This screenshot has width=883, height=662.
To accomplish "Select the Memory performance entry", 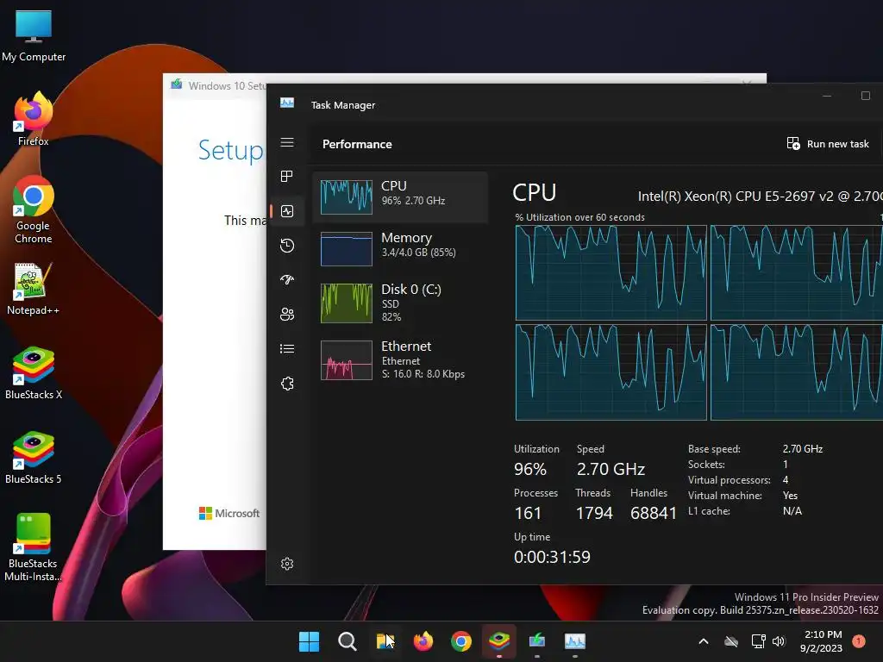I will pos(400,249).
